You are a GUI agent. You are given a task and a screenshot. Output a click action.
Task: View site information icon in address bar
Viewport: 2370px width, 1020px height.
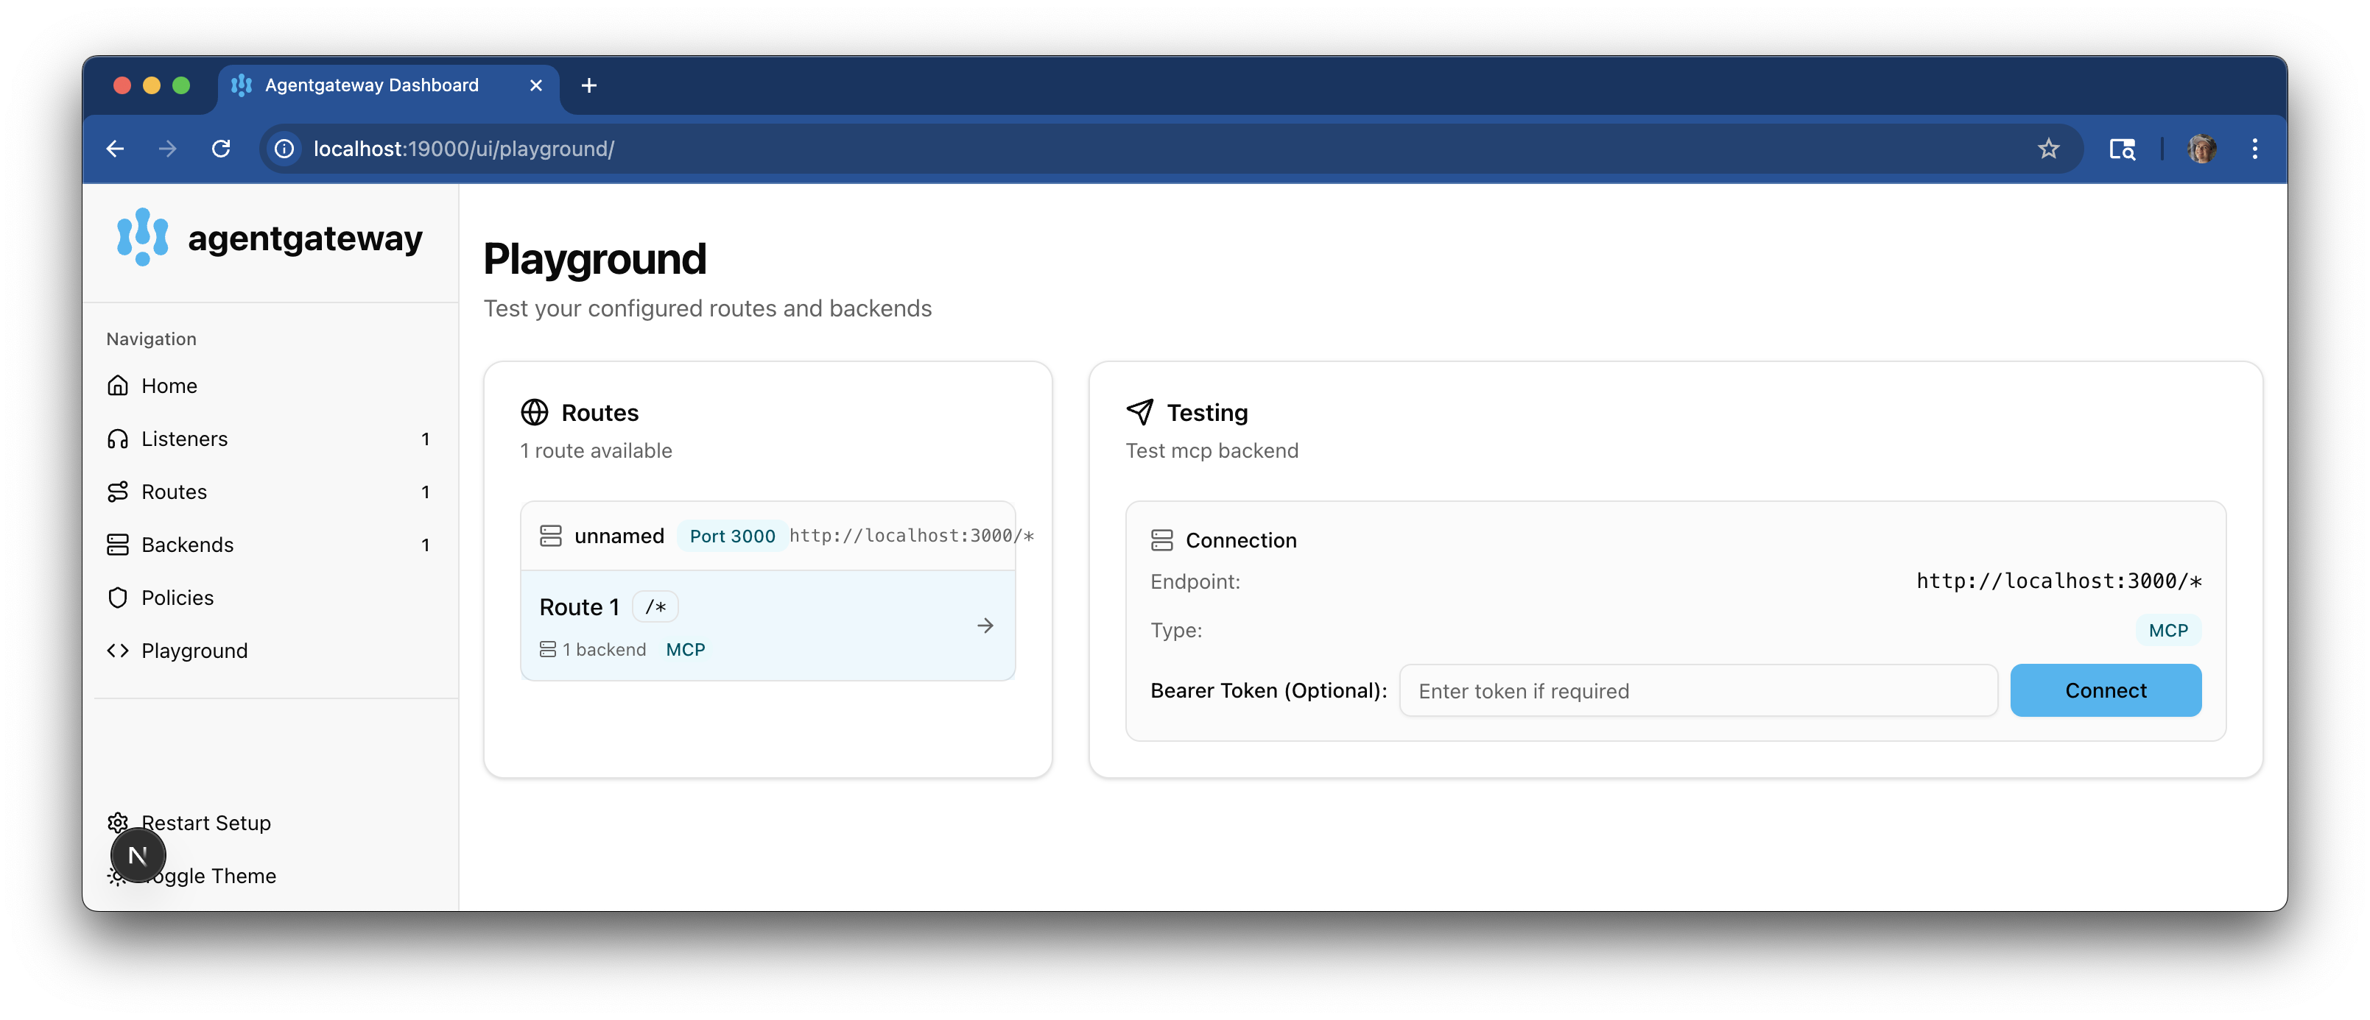pos(284,149)
